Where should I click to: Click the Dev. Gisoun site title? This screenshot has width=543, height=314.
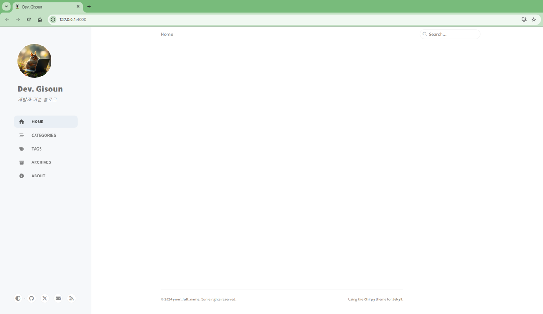[x=40, y=89]
